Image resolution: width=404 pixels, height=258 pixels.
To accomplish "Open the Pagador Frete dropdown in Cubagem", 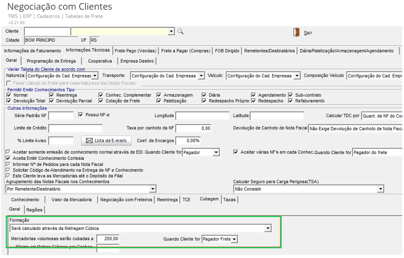I will click(x=234, y=239).
